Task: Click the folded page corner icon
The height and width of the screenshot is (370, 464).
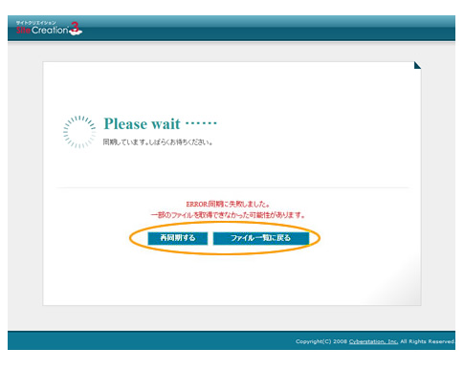Action: pyautogui.click(x=417, y=65)
